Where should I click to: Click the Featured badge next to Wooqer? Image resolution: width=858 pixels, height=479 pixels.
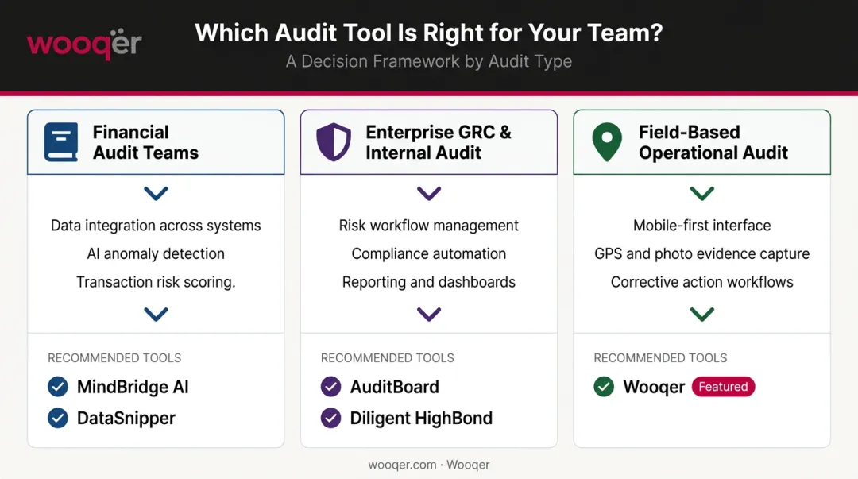click(724, 387)
